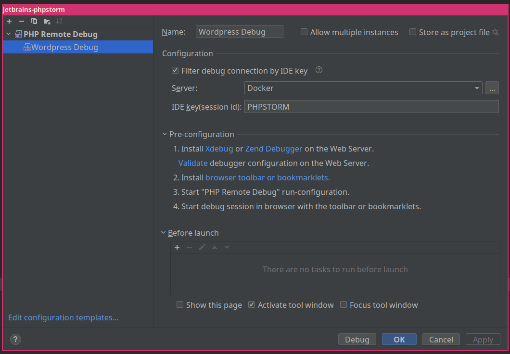Enable Show this page option
Image resolution: width=510 pixels, height=354 pixels.
tap(180, 304)
